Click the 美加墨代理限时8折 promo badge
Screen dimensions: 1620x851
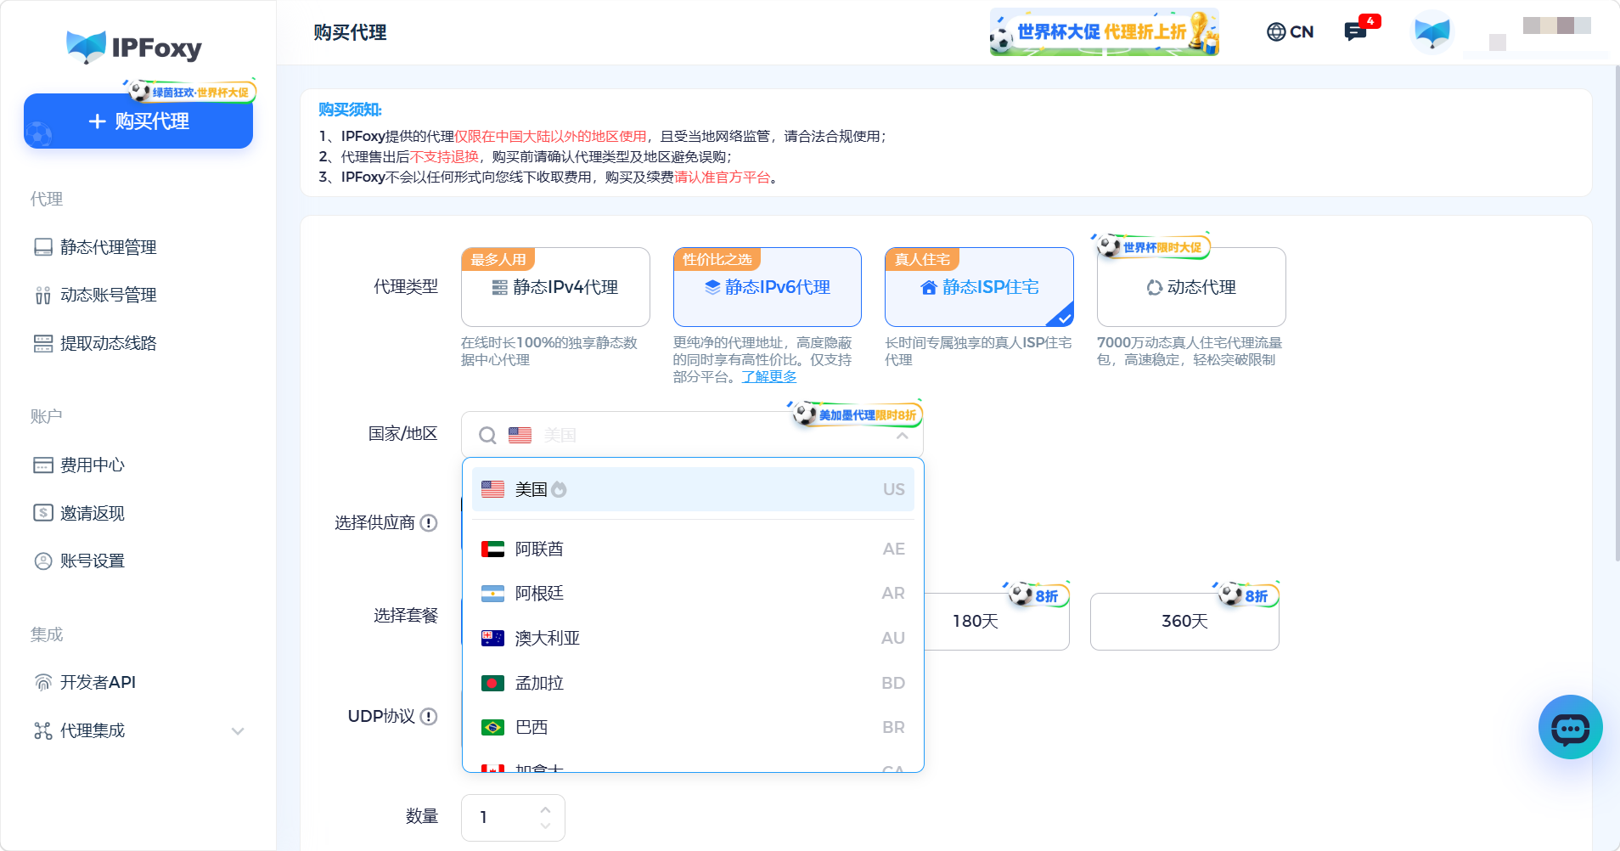click(x=857, y=414)
